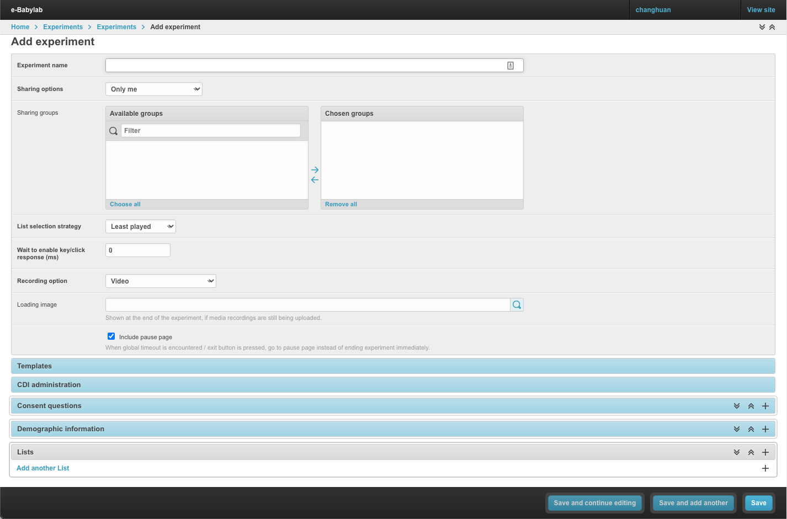Click Choose all groups link
This screenshot has height=519, width=787.
[x=125, y=204]
